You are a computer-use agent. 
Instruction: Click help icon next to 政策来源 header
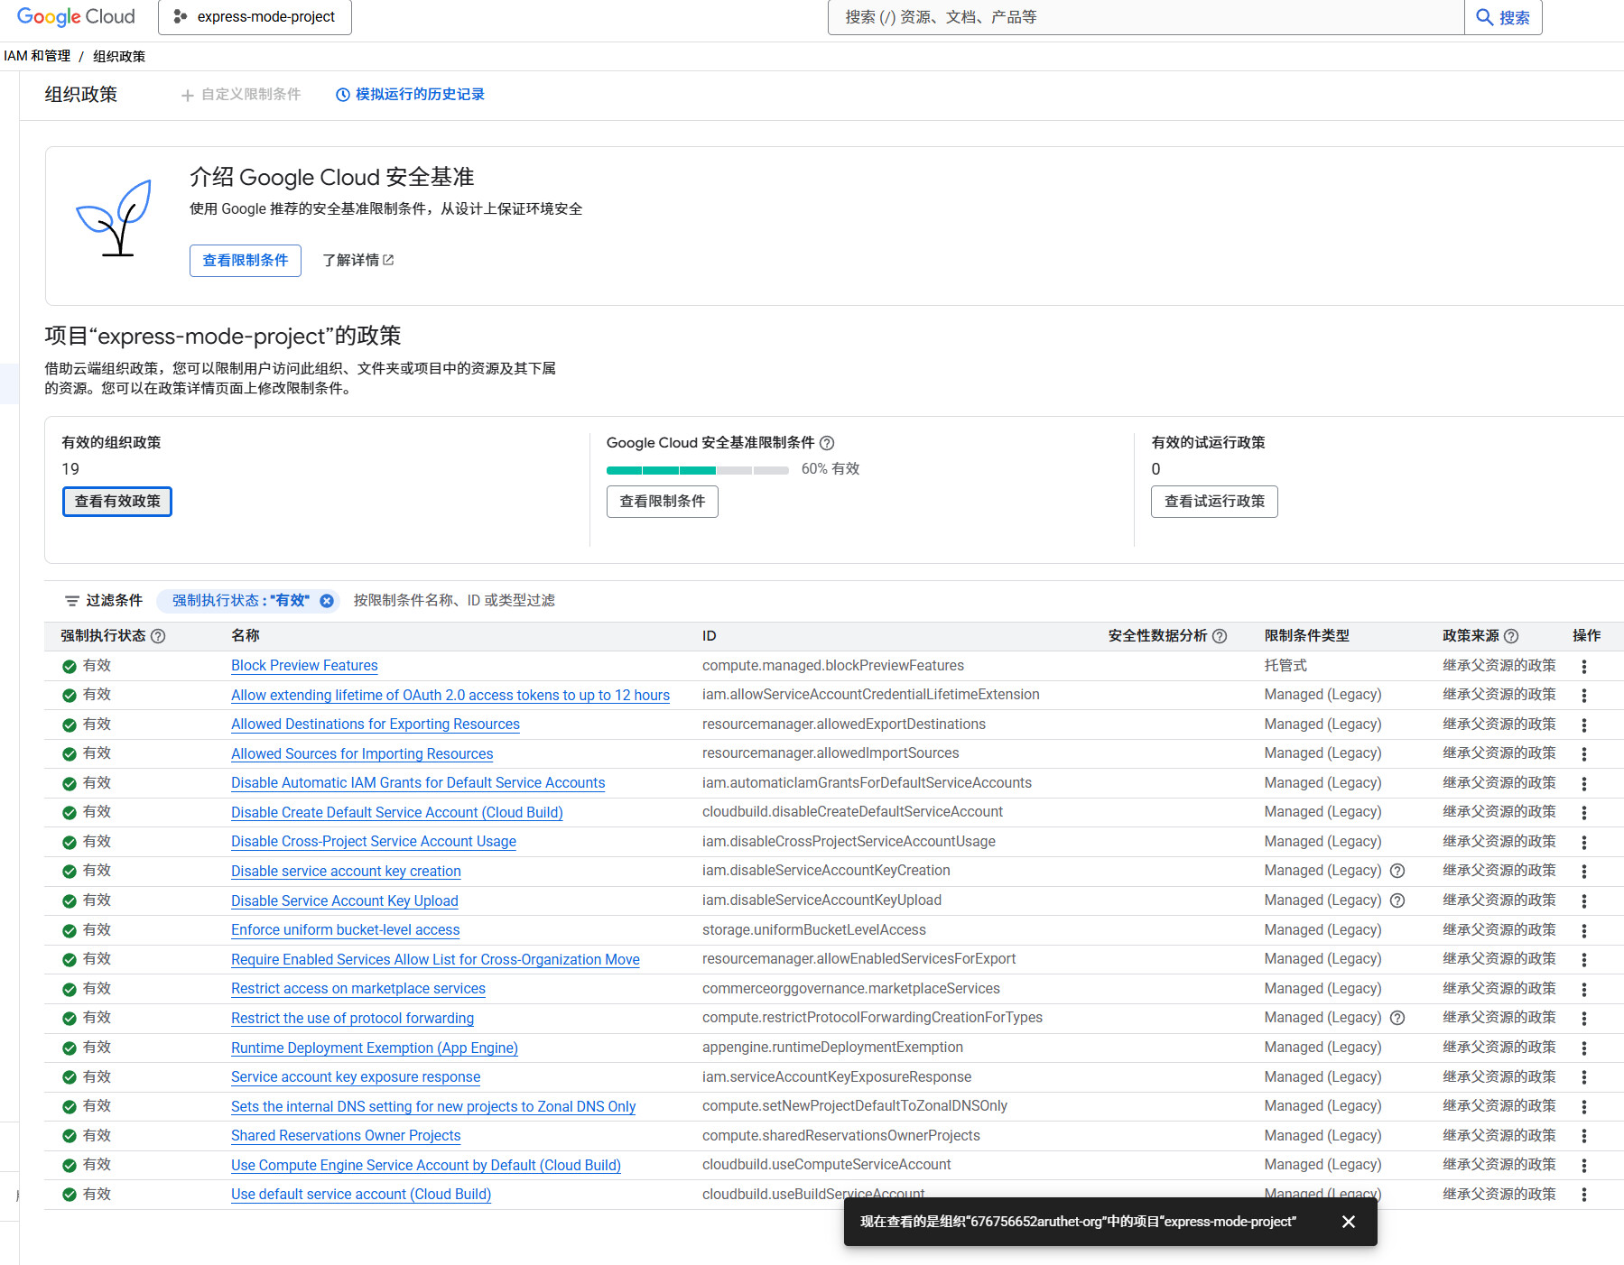(x=1511, y=636)
